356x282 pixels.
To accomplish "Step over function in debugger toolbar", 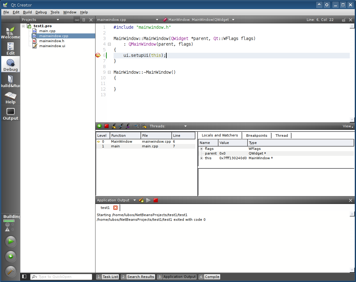I will 114,126.
